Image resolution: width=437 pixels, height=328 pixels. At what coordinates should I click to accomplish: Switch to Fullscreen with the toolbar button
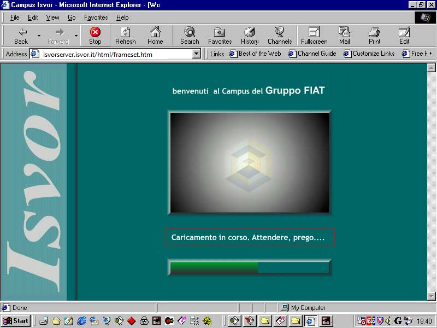[314, 36]
